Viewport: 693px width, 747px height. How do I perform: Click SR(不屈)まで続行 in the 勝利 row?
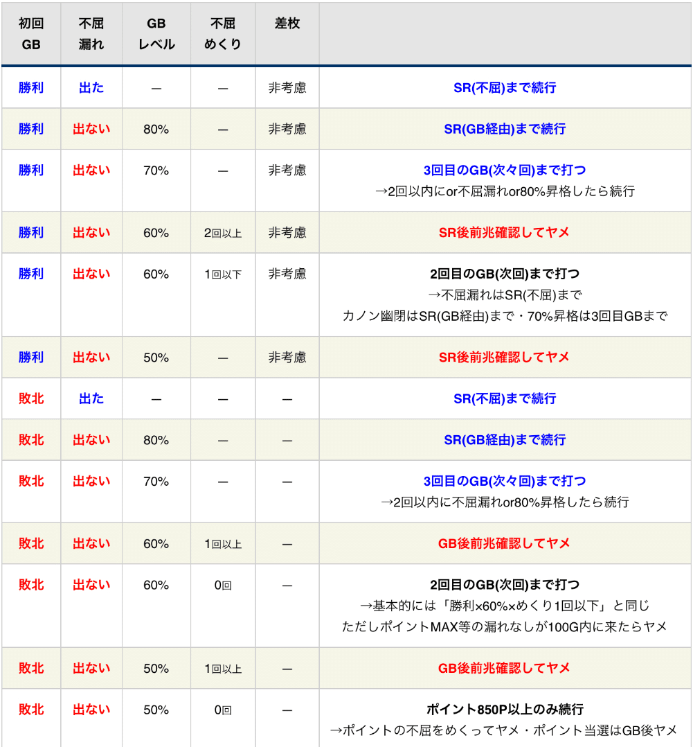click(505, 87)
